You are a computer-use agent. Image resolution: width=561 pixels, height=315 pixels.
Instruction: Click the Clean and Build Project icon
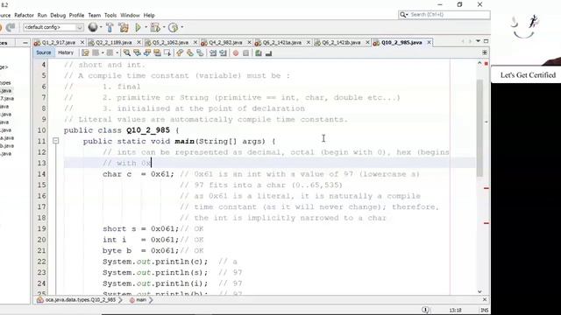[124, 27]
